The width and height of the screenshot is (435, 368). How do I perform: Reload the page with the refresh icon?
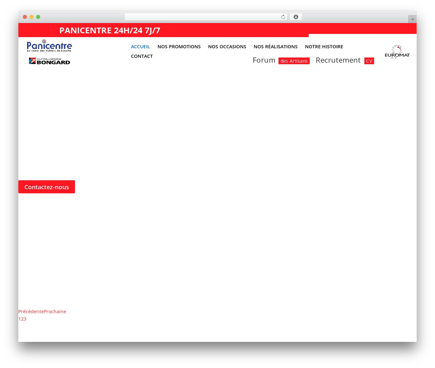[x=283, y=17]
